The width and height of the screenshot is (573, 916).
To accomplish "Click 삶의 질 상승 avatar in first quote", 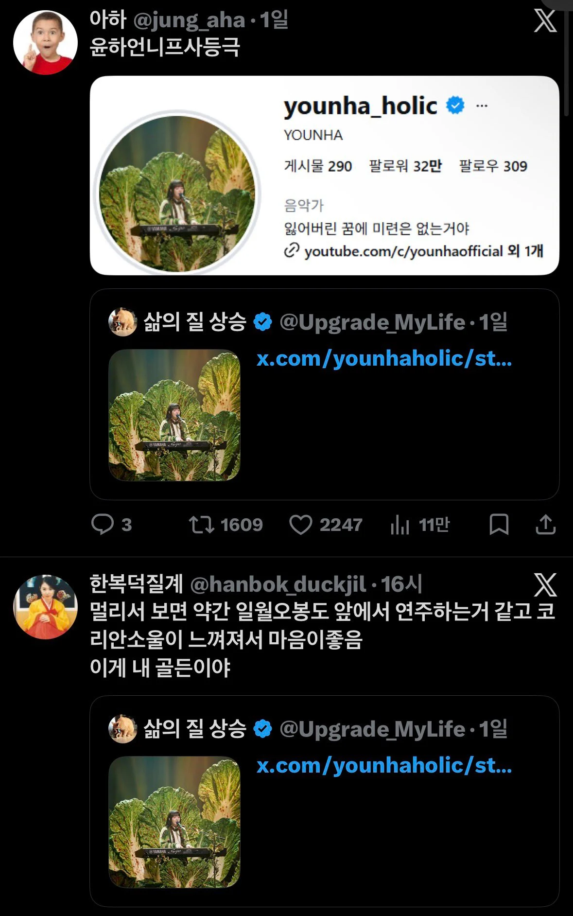I will [122, 322].
